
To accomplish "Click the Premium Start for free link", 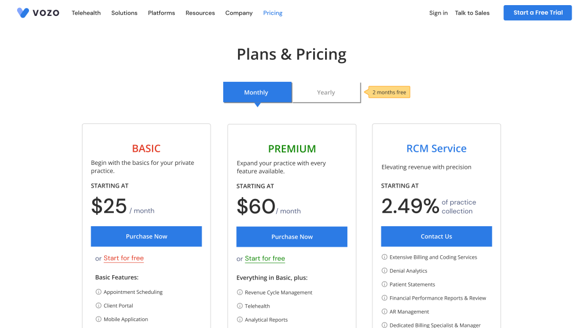I will pos(265,259).
